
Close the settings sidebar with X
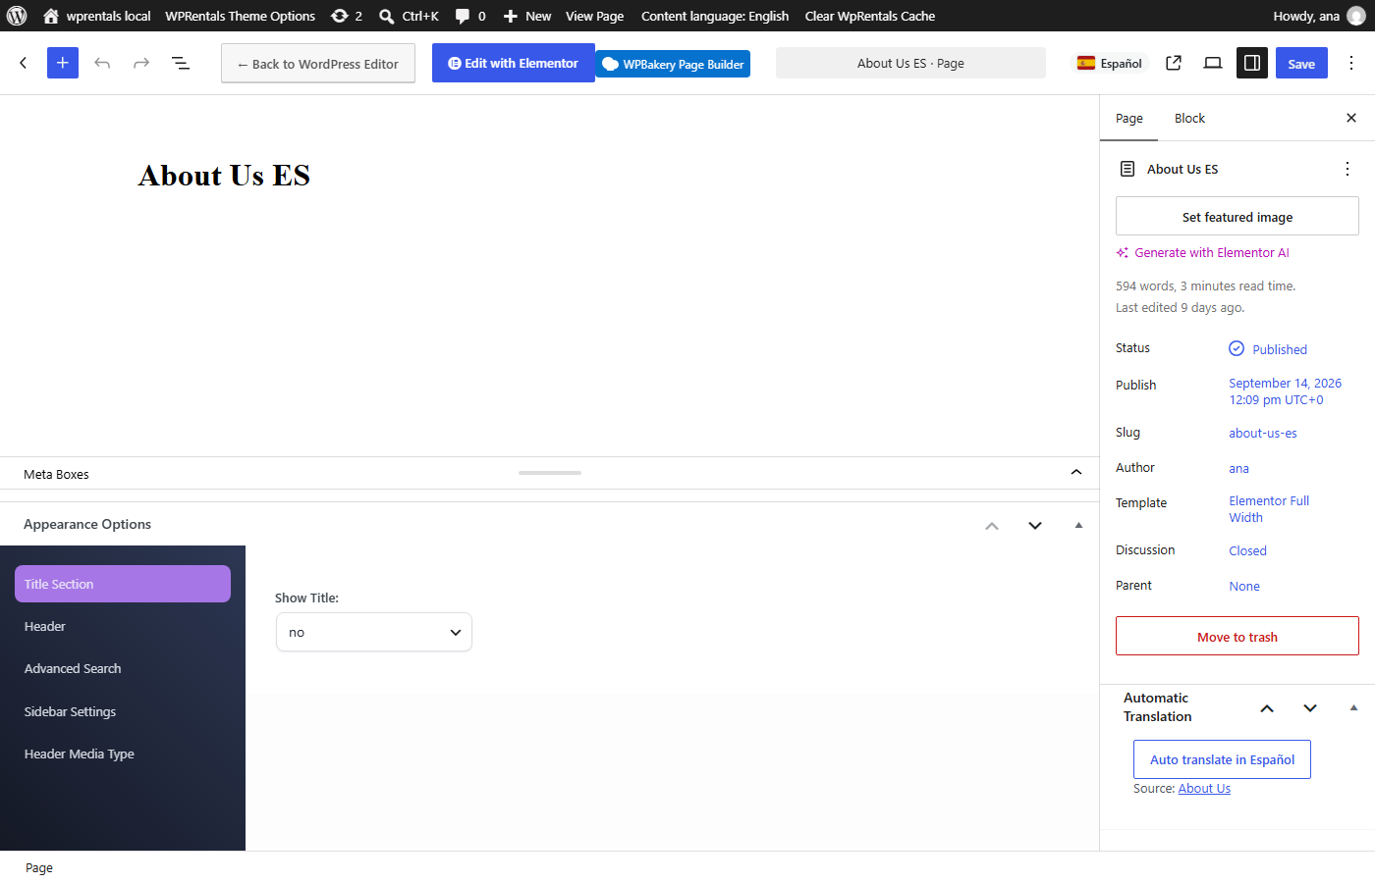click(1351, 118)
